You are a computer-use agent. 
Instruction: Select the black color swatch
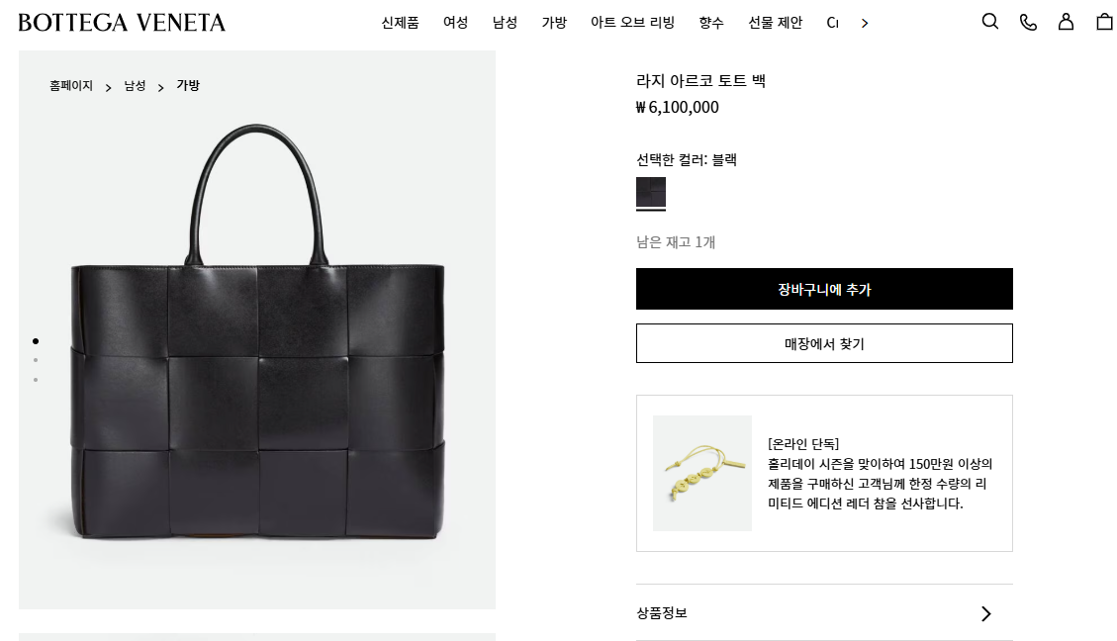651,192
